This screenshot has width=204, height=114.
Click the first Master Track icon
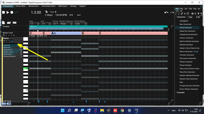(4, 35)
